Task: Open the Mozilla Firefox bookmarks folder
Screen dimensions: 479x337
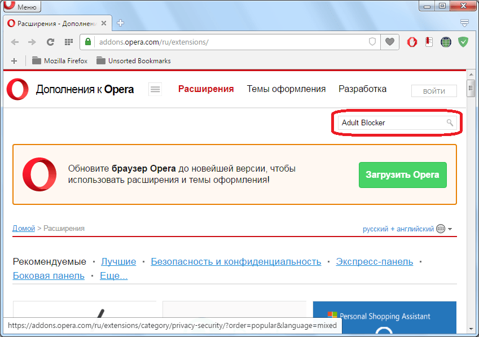Action: pyautogui.click(x=60, y=60)
